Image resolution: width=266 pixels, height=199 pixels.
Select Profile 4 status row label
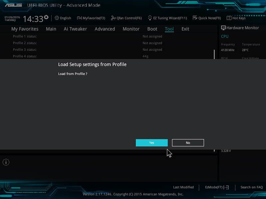point(25,56)
